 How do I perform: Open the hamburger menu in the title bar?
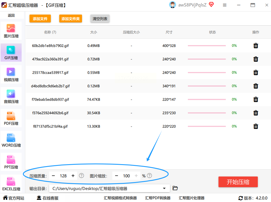(225, 5)
